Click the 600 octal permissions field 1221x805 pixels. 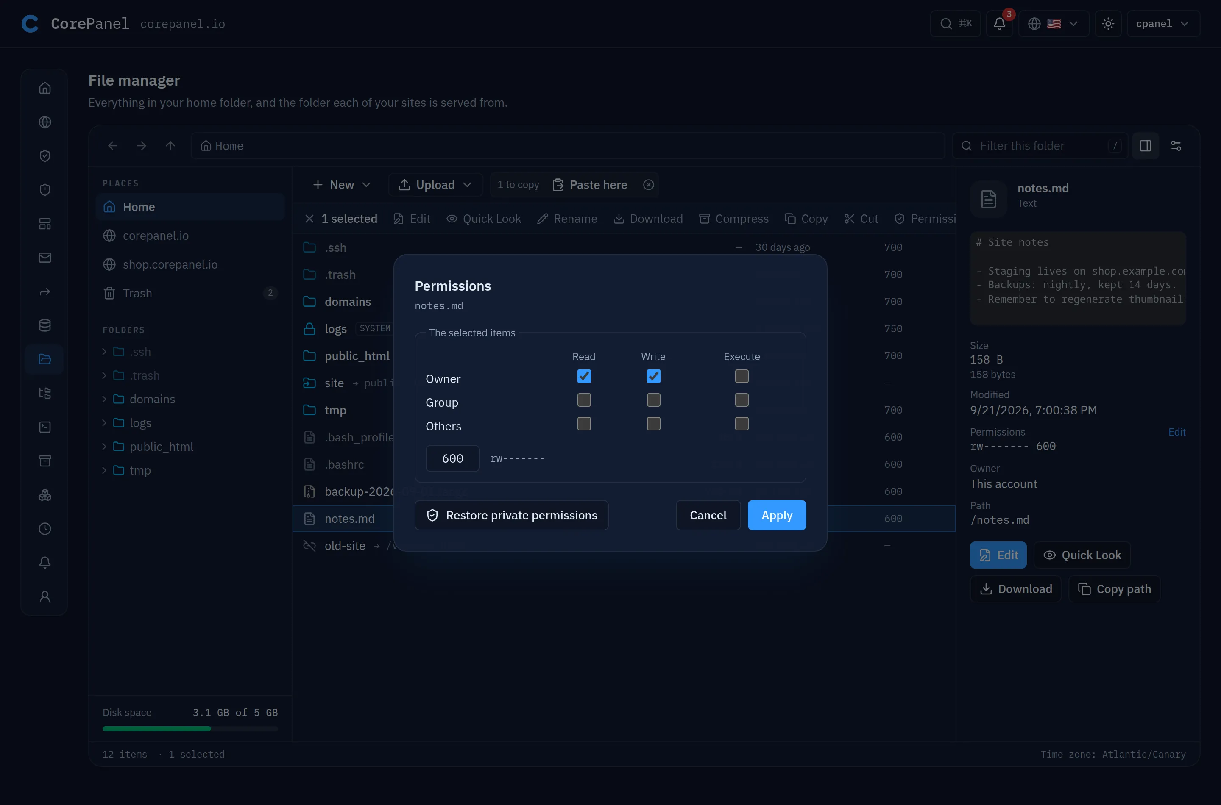[452, 458]
